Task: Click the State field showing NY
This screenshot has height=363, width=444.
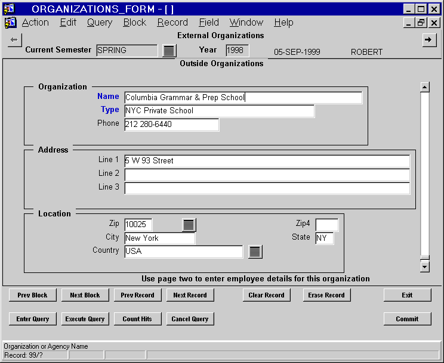Action: click(325, 238)
